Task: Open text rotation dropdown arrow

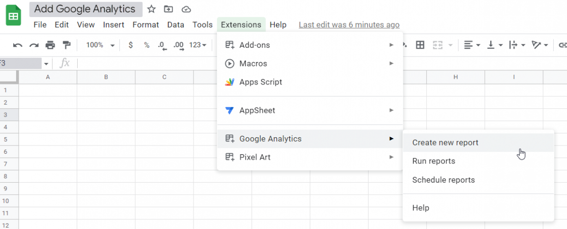Action: [545, 45]
